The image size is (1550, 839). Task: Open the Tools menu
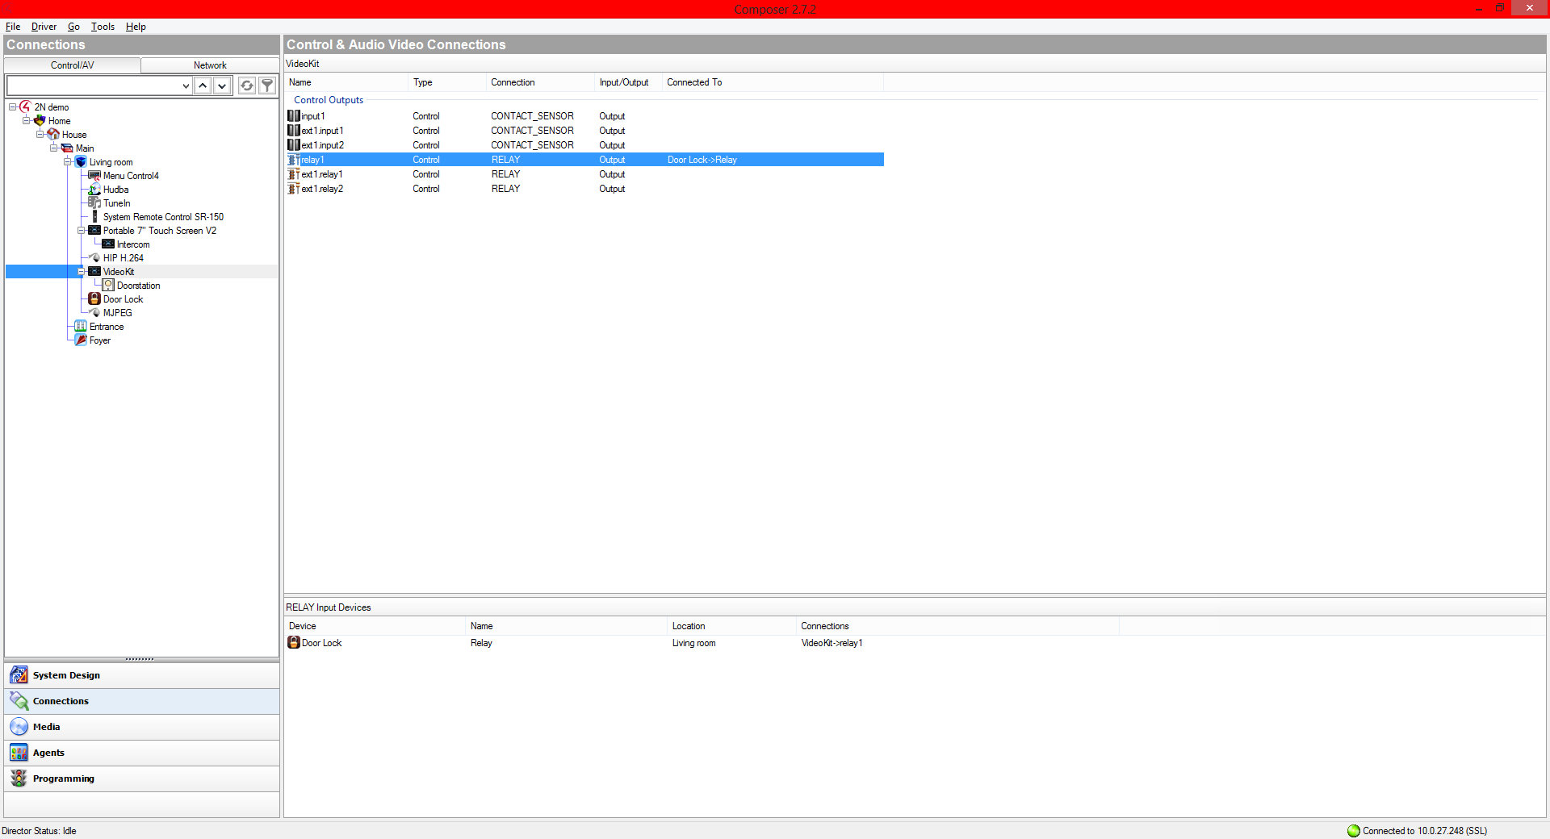click(x=103, y=27)
